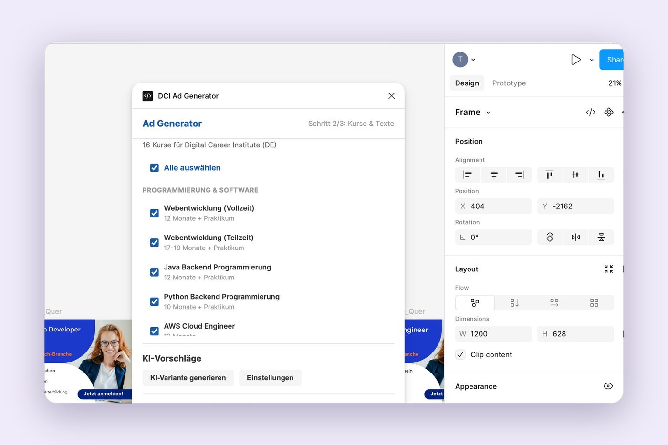The width and height of the screenshot is (668, 445).
Task: Click the Dev Mode code icon in Frame header
Action: [x=591, y=112]
